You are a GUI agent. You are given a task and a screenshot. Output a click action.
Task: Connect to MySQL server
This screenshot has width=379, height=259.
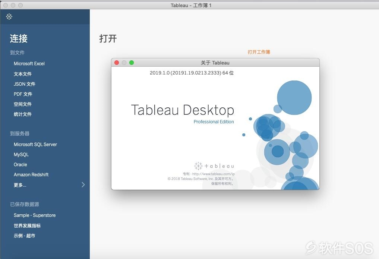tap(21, 155)
